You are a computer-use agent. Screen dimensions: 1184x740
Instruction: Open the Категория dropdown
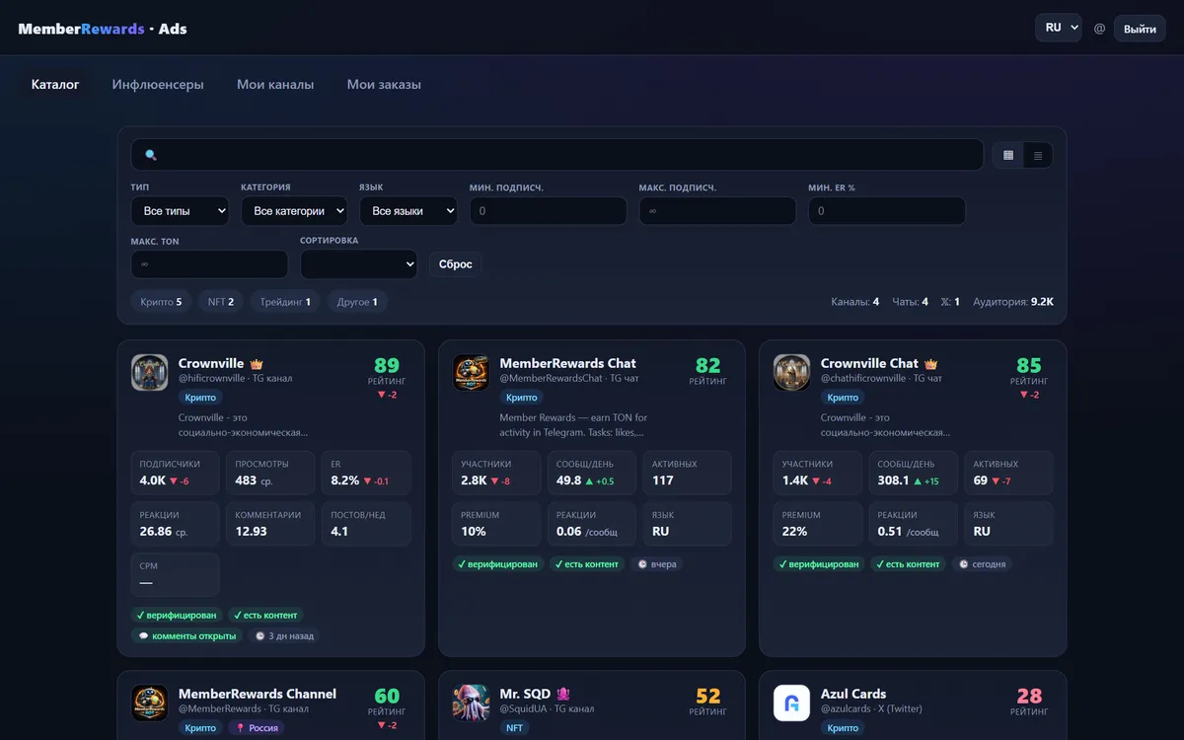(x=294, y=211)
